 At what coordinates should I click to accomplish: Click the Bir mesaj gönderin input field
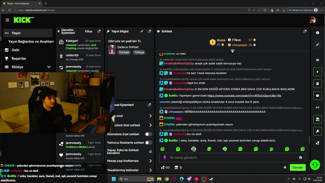(232, 158)
